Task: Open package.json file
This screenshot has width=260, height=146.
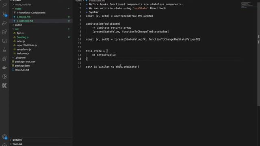Action: click(22, 66)
